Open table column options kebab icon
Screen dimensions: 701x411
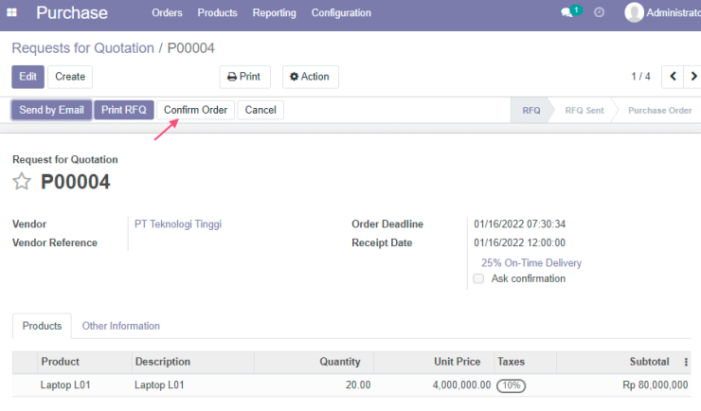pos(686,362)
